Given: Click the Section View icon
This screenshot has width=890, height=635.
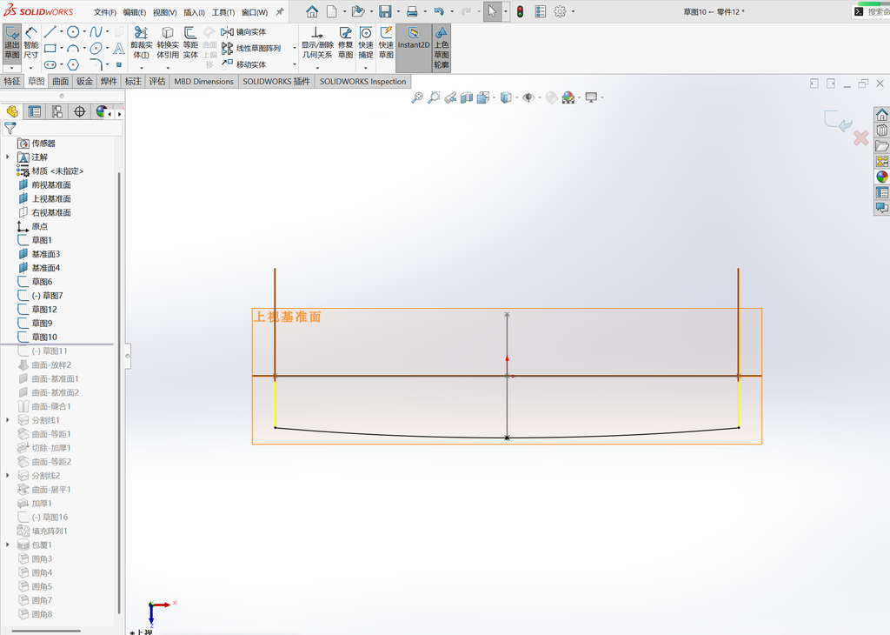Looking at the screenshot, I should [467, 97].
